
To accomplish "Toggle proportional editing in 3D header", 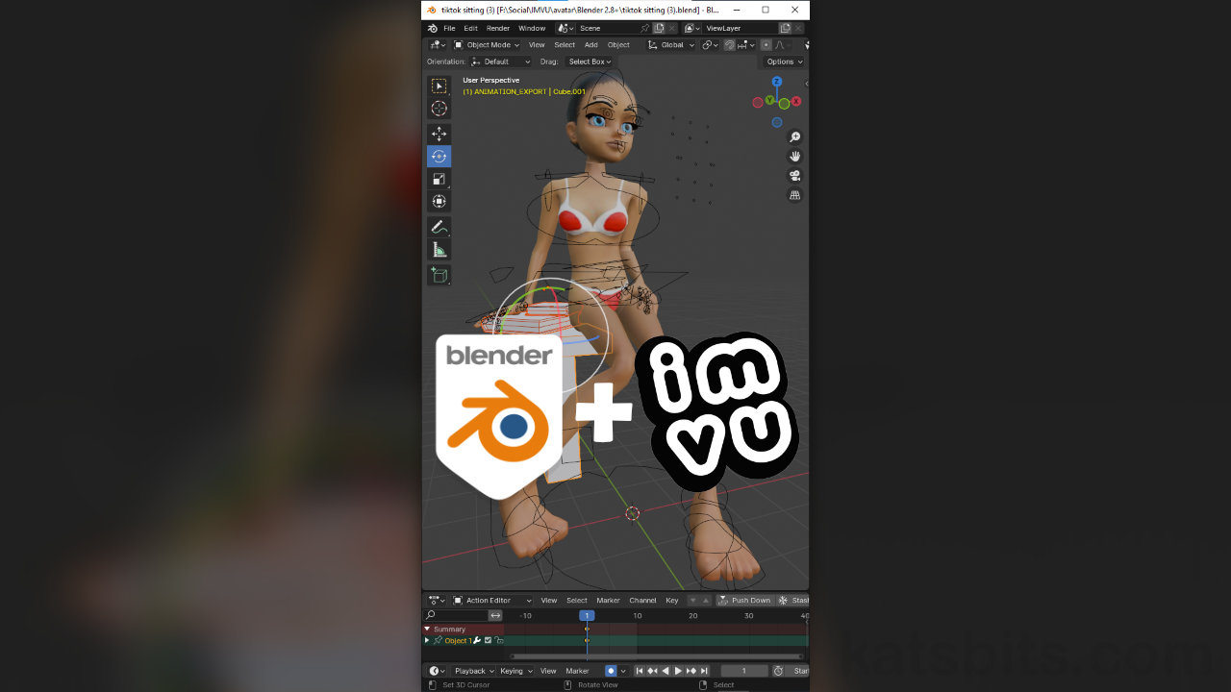I will (x=766, y=45).
